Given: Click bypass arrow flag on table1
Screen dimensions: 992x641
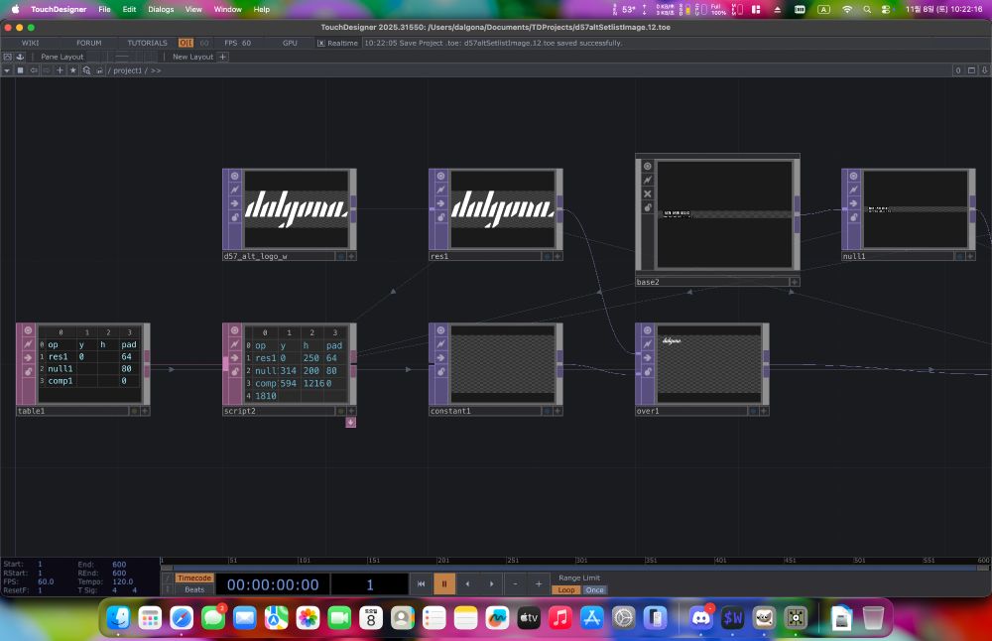Looking at the screenshot, I should click(29, 358).
